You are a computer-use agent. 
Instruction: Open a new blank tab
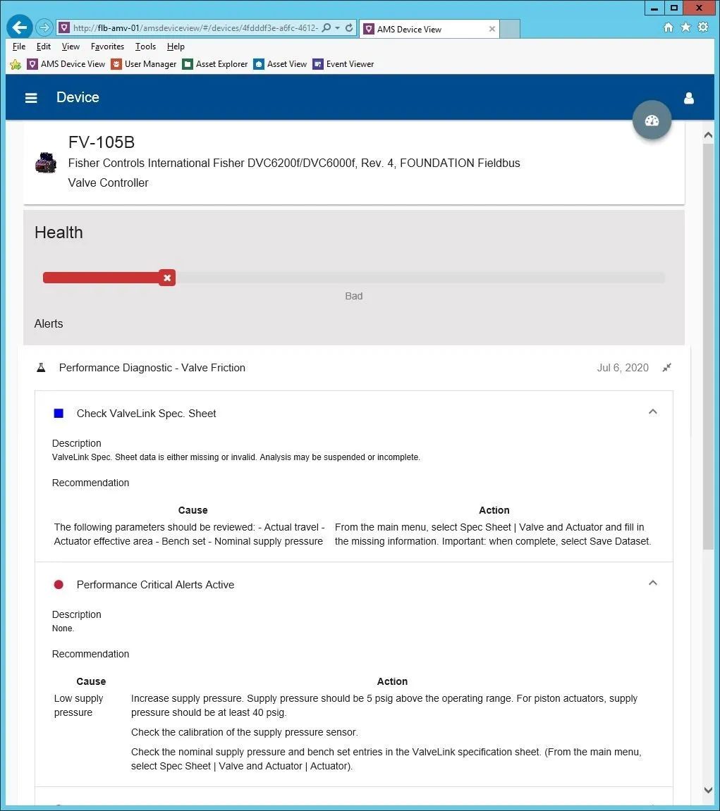(x=510, y=29)
